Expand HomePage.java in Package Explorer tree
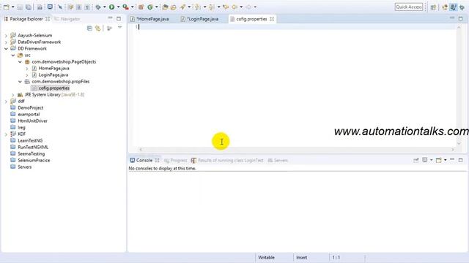This screenshot has width=469, height=263. pyautogui.click(x=27, y=68)
